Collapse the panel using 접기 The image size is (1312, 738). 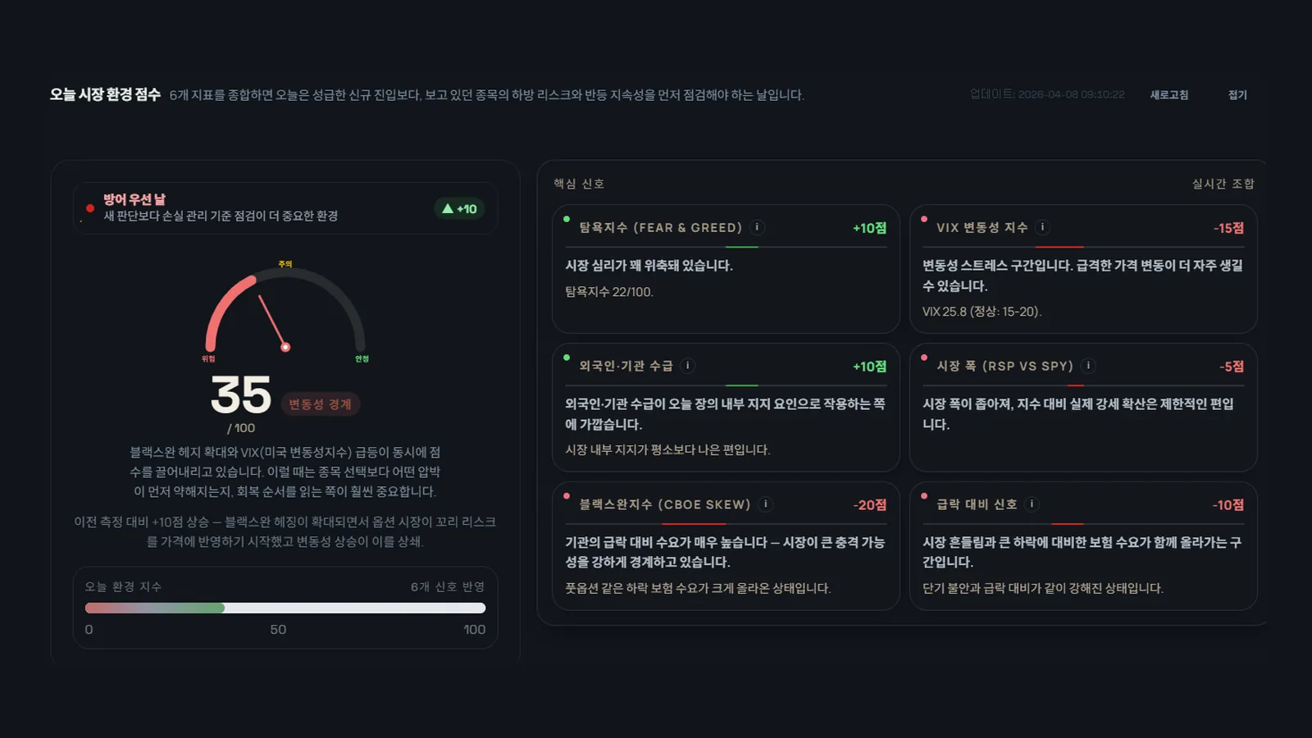(1237, 95)
